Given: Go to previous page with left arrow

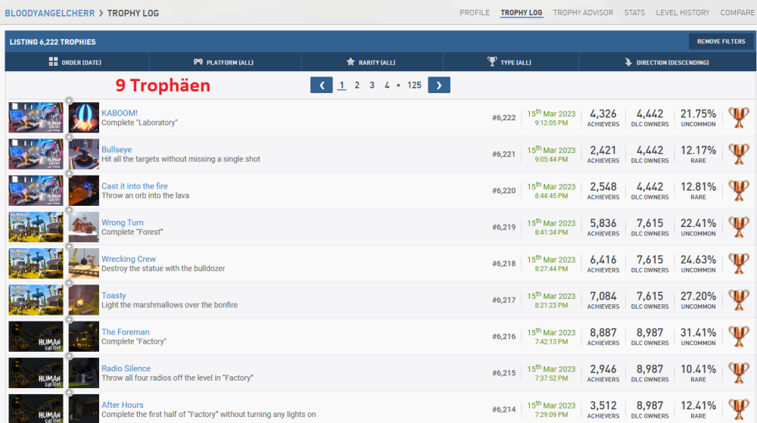Looking at the screenshot, I should point(321,86).
